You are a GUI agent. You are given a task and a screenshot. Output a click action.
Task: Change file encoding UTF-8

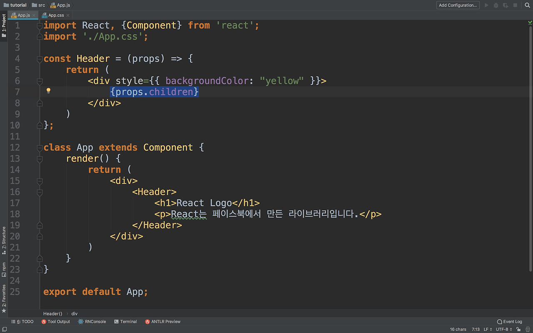click(504, 329)
